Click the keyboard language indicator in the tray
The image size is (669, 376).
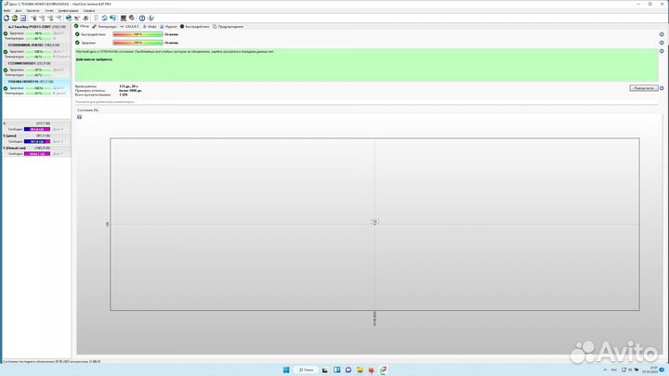(614, 370)
